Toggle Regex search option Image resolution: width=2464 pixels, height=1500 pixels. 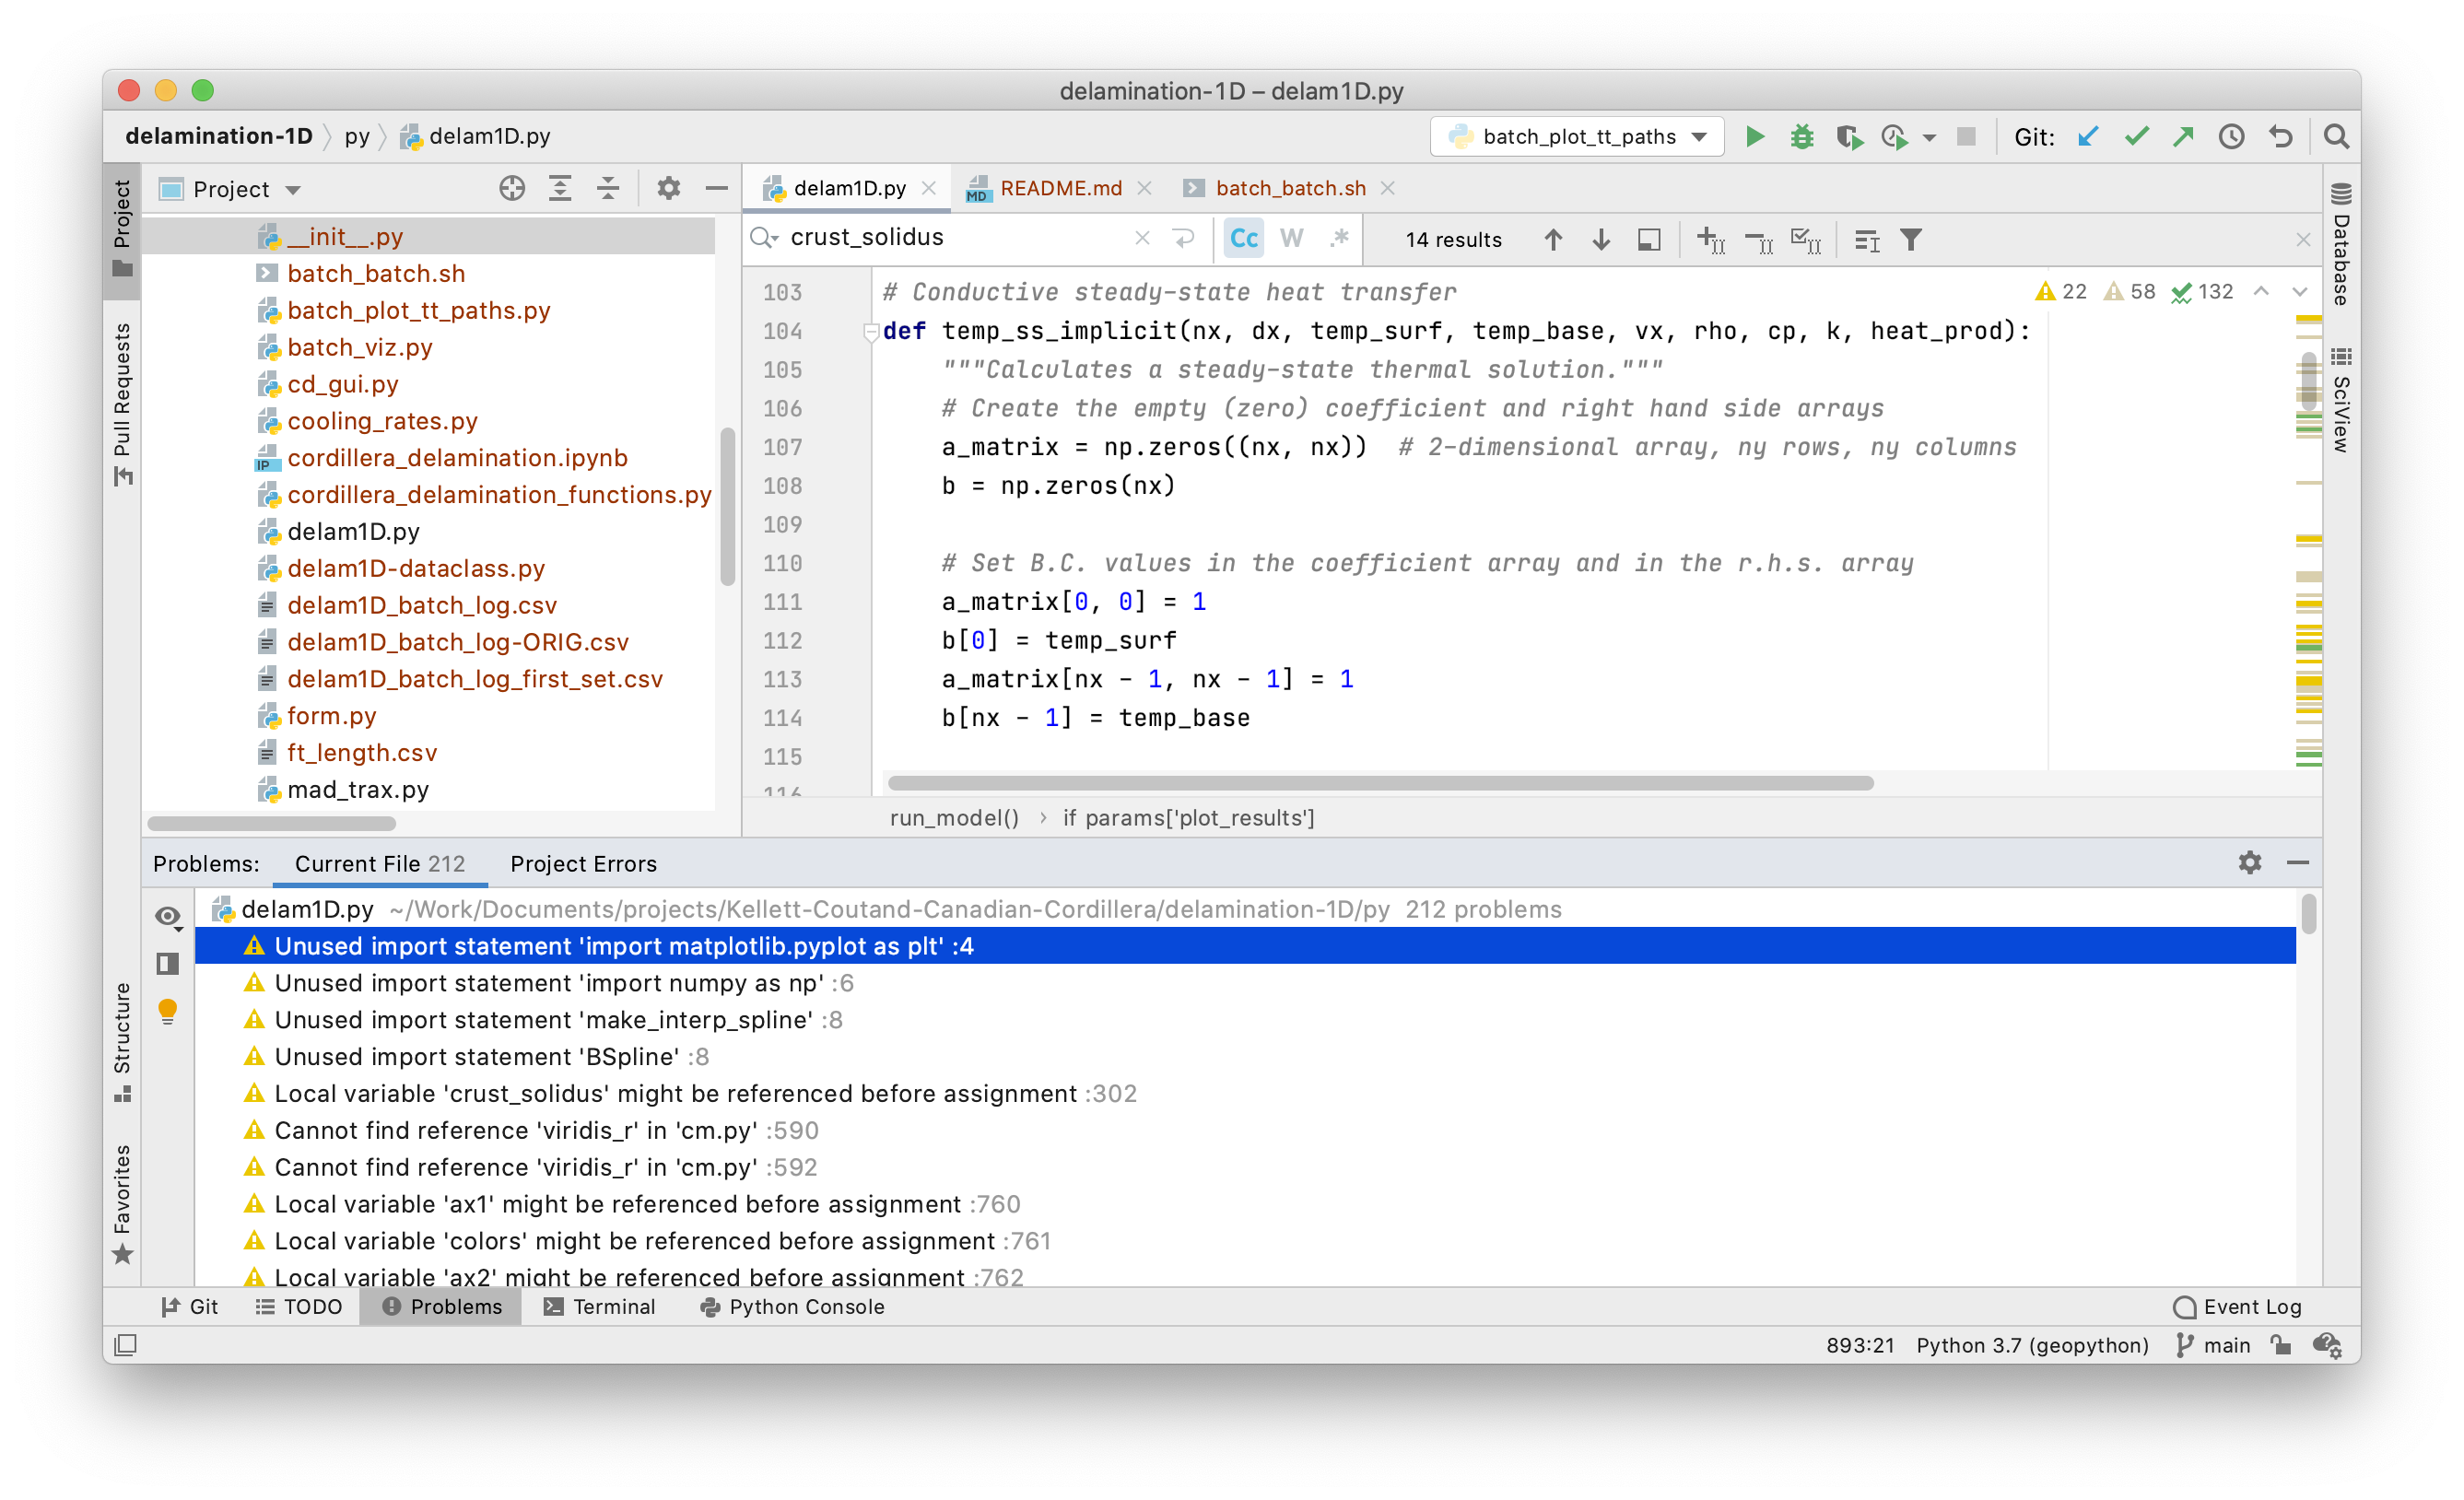click(1339, 238)
